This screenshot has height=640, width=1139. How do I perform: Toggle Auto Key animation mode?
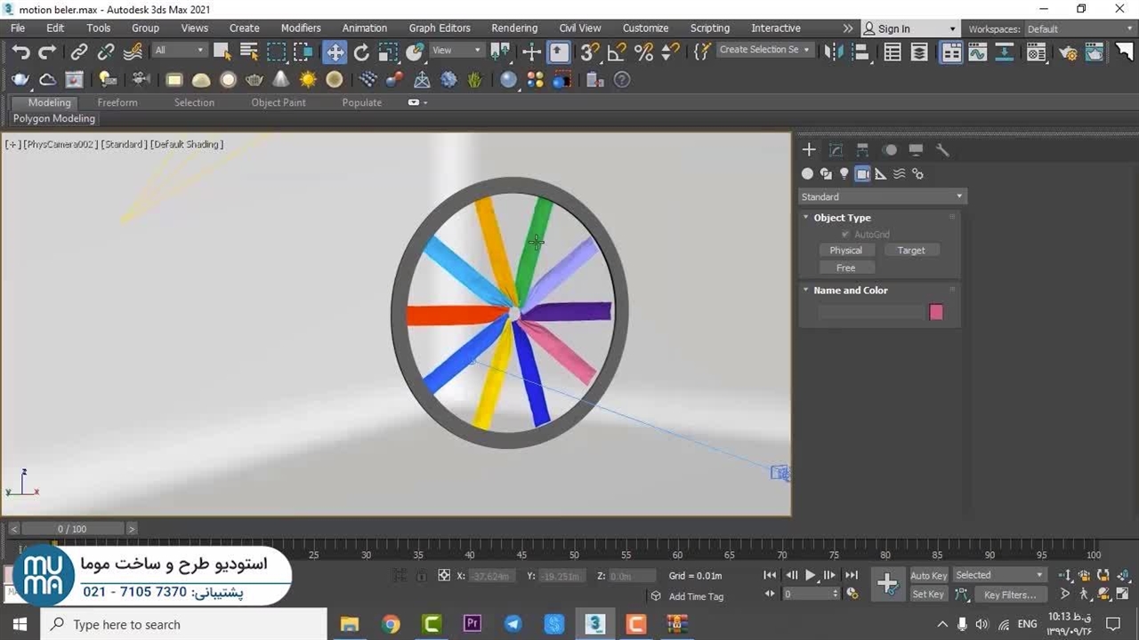click(x=928, y=575)
